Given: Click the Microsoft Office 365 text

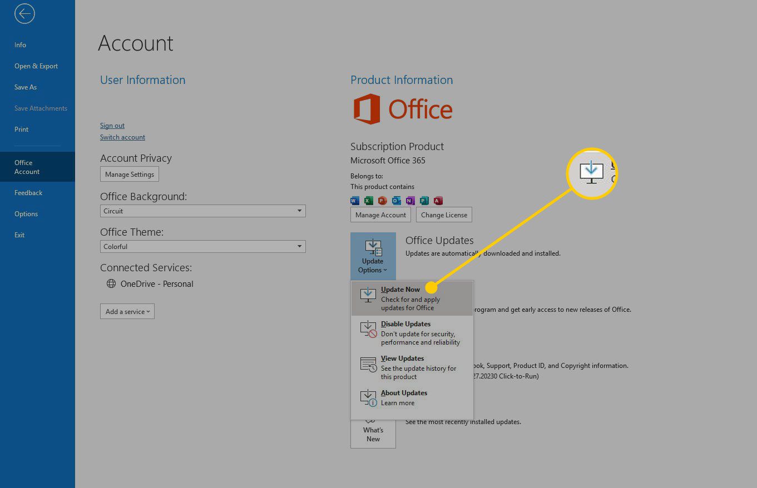Looking at the screenshot, I should click(388, 161).
